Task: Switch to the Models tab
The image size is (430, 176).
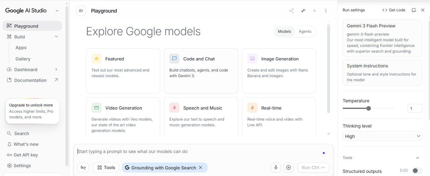Action: 284,31
